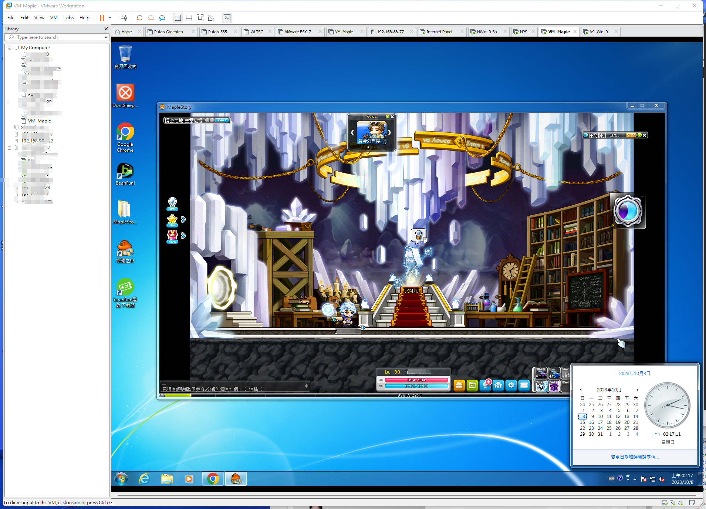Screen dimensions: 706x509
Task: Collapse the My Computer tree node
Action: [x=10, y=48]
